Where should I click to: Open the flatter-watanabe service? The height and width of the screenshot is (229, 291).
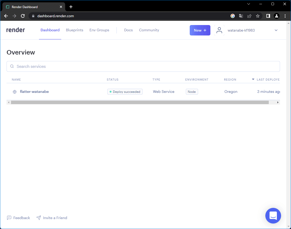pyautogui.click(x=34, y=92)
